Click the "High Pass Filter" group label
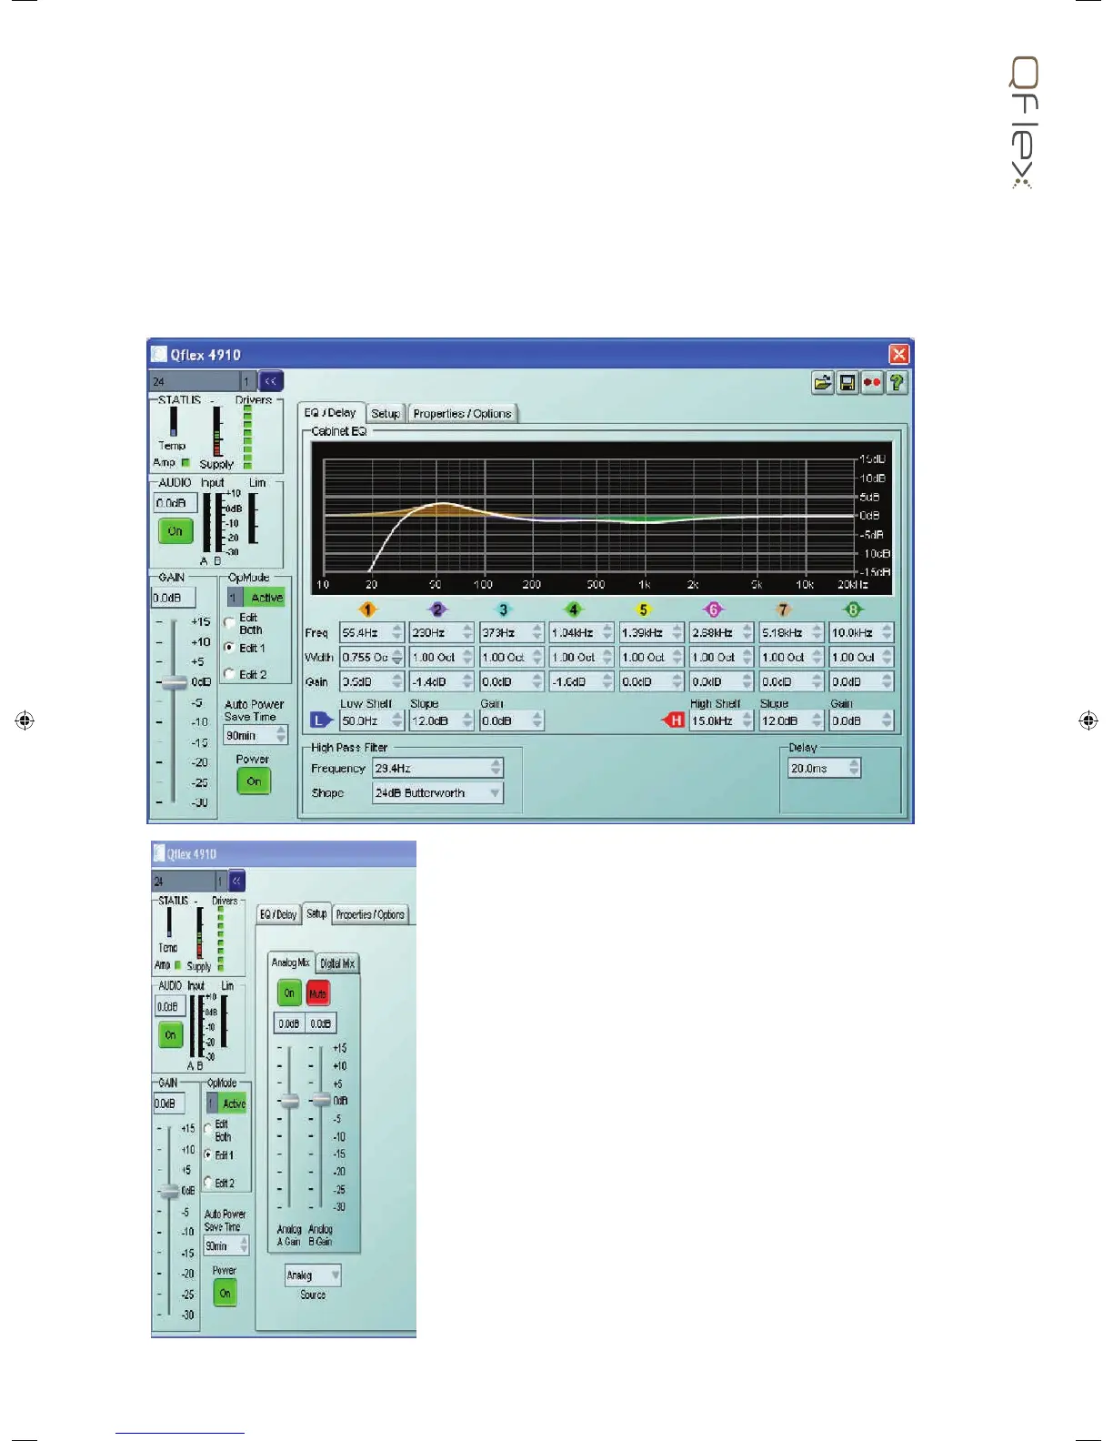Viewport: 1113px width, 1441px height. pos(349,748)
